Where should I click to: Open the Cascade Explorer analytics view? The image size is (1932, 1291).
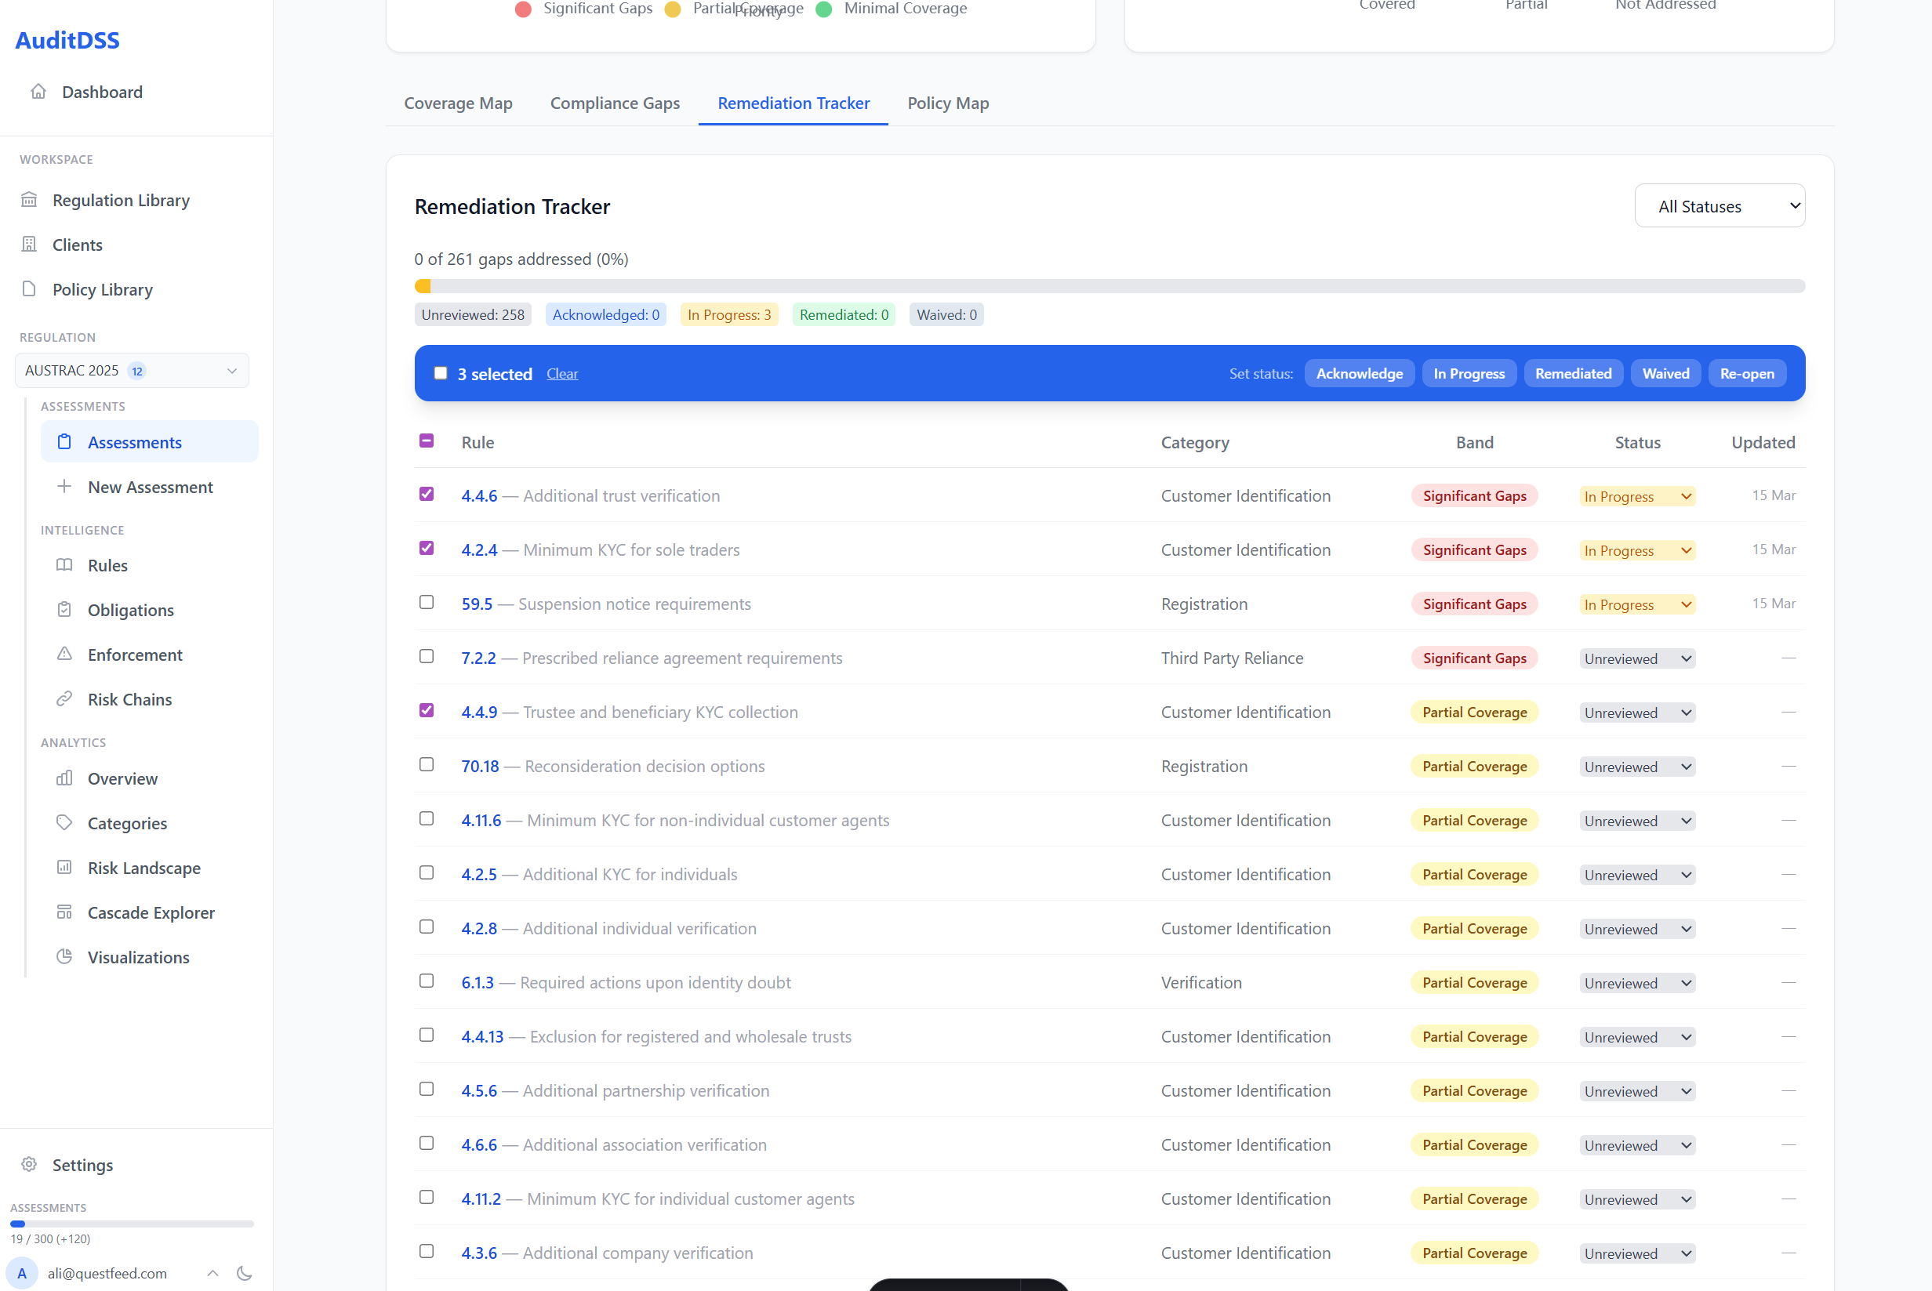[151, 912]
